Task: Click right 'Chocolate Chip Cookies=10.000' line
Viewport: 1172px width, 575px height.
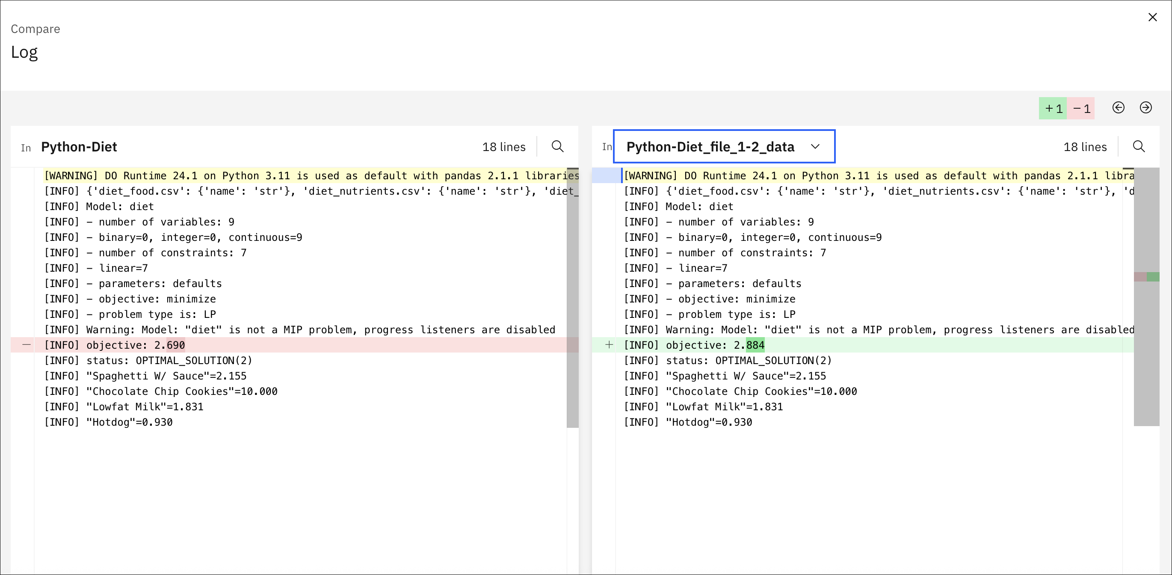Action: [740, 391]
